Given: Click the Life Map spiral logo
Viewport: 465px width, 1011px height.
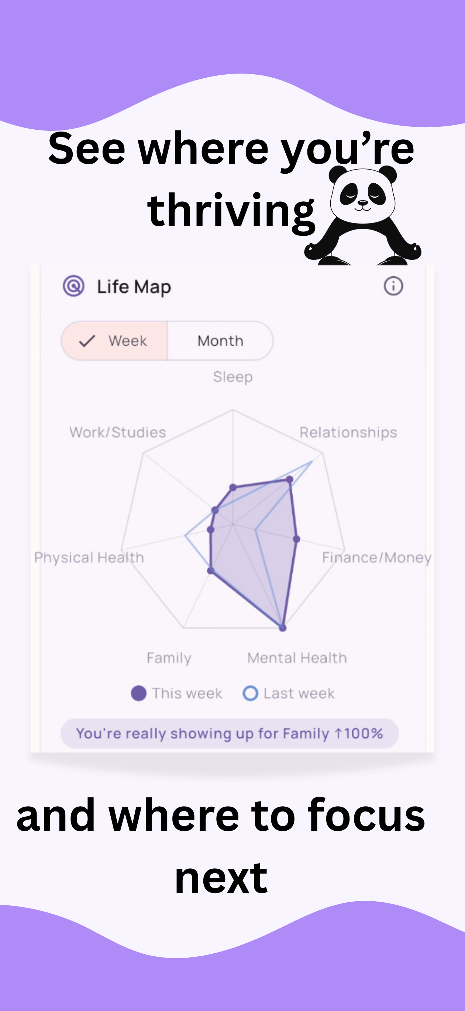Looking at the screenshot, I should (74, 286).
